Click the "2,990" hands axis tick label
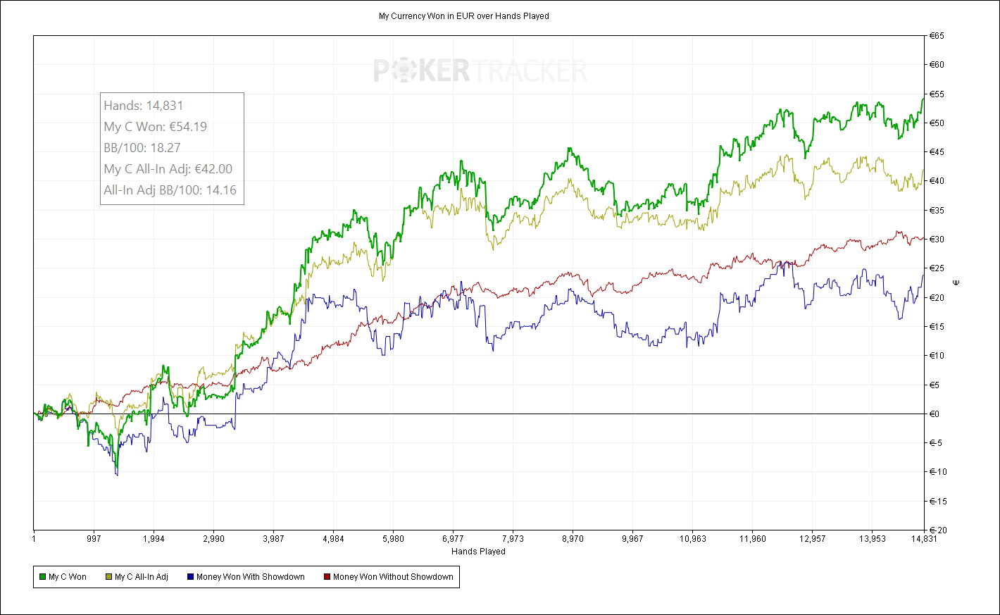 pos(213,539)
